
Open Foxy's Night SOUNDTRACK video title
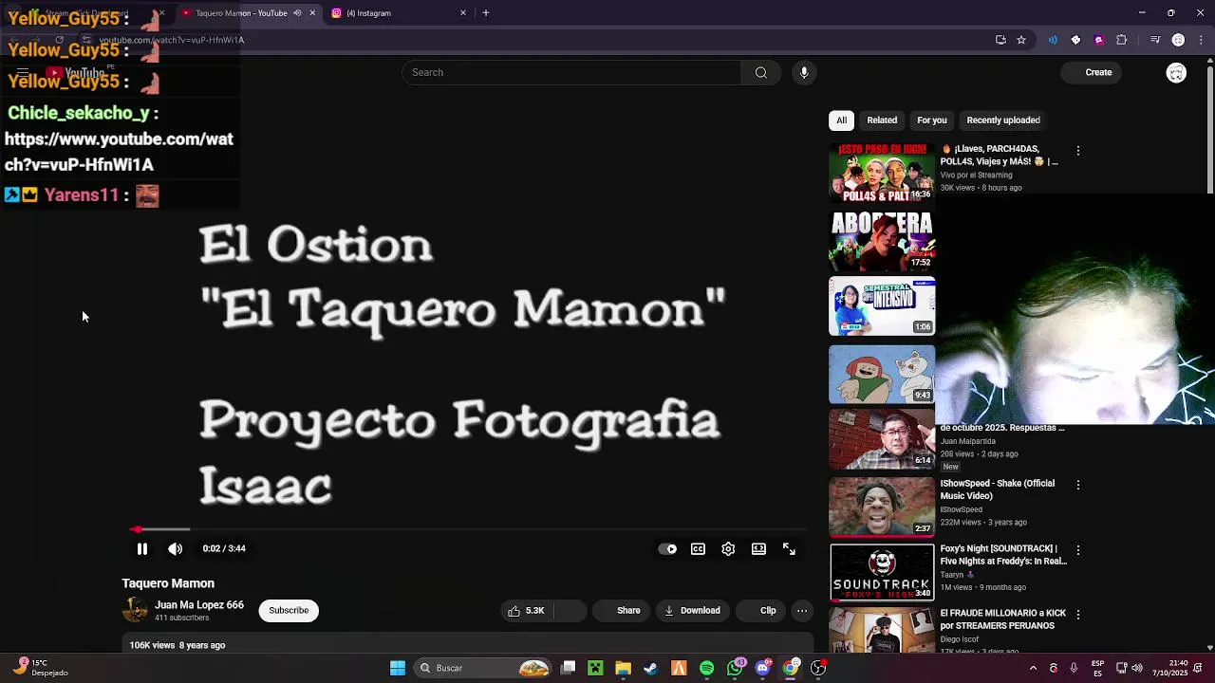click(x=1003, y=555)
